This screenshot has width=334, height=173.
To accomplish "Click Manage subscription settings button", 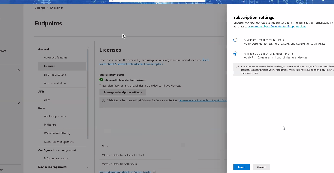I will point(123,92).
